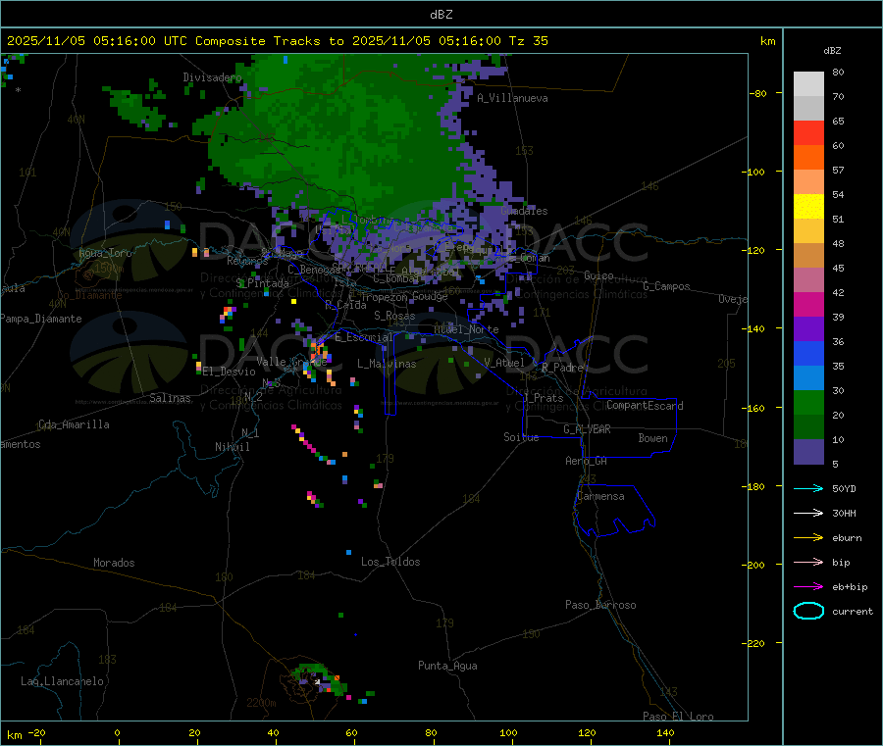
Task: Click the dBZ title at the top
Action: point(441,15)
